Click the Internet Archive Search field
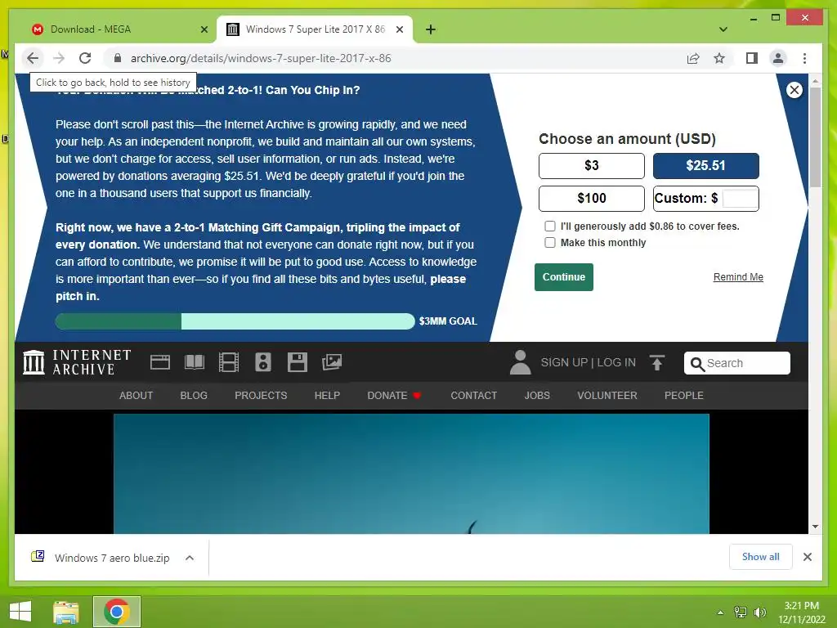Image resolution: width=837 pixels, height=628 pixels. 737,363
